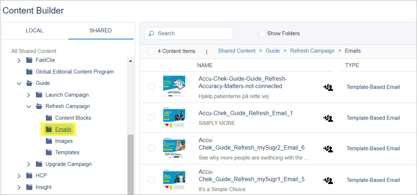Viewport: 417px width, 195px height.
Task: Collapse the Refresh Campaign chevron
Action: pyautogui.click(x=29, y=107)
